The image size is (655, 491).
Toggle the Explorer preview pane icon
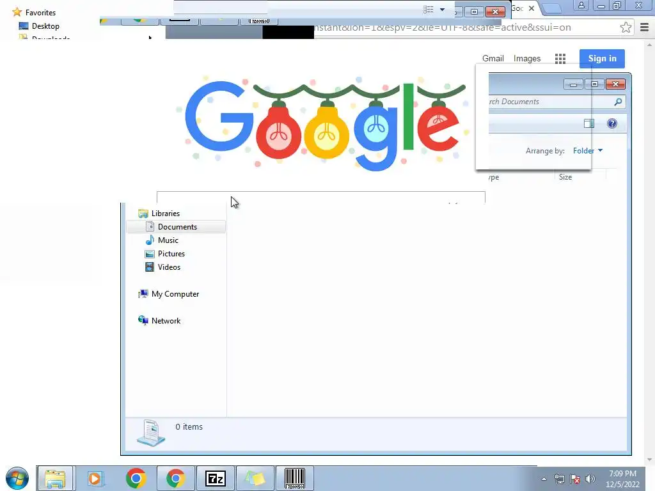[589, 123]
